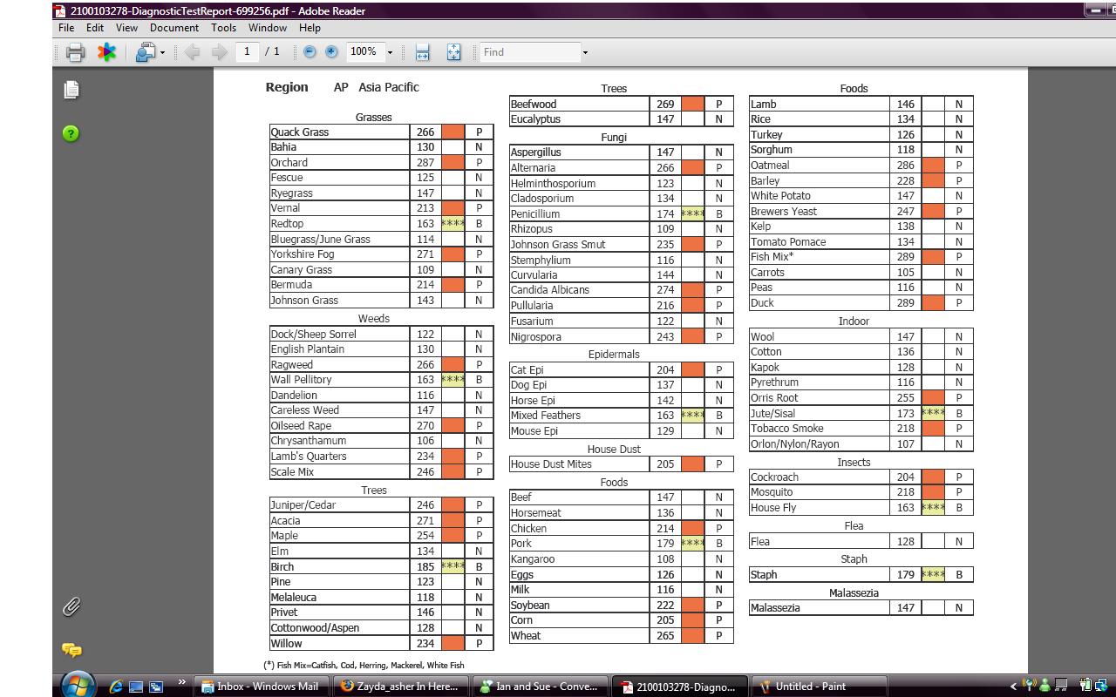Viewport: 1116px width, 697px height.
Task: Select the Fit Width scrolling icon
Action: [422, 52]
